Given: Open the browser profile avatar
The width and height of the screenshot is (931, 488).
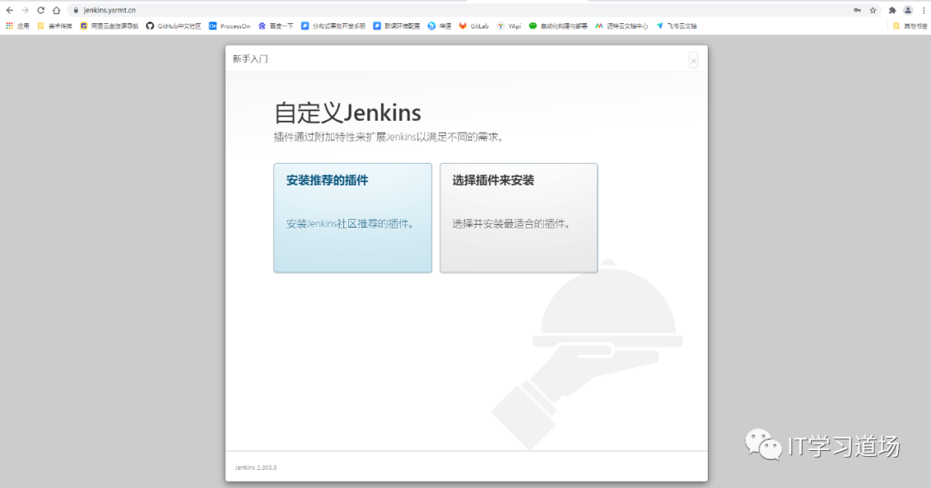Looking at the screenshot, I should point(908,10).
